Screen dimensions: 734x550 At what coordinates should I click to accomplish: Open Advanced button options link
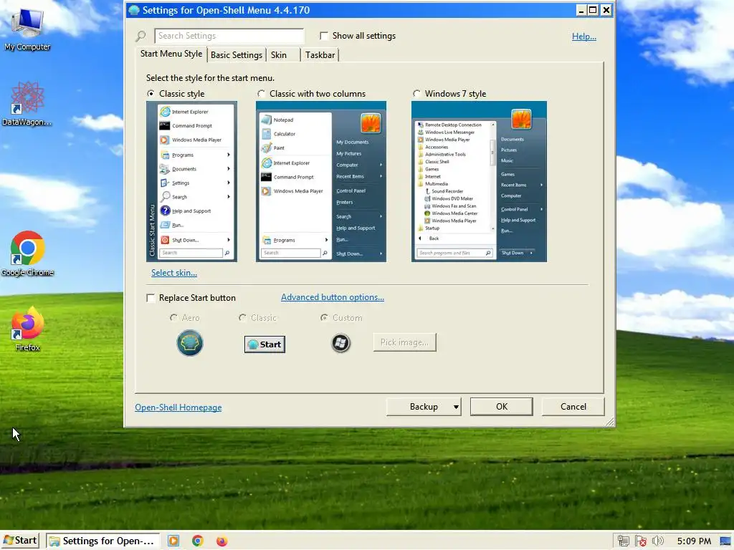(x=333, y=297)
